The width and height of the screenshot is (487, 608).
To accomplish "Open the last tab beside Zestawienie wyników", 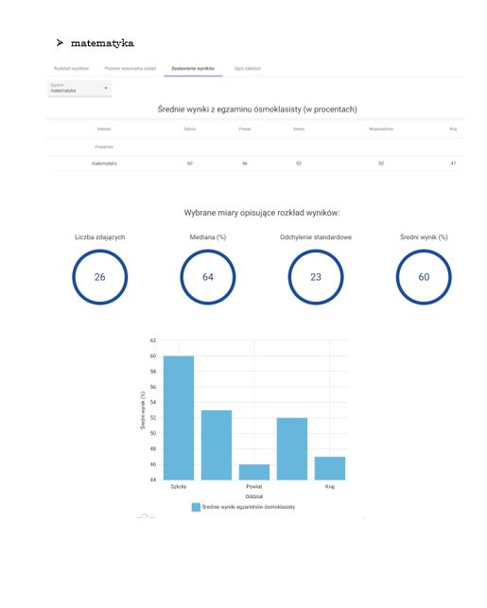I will 248,69.
